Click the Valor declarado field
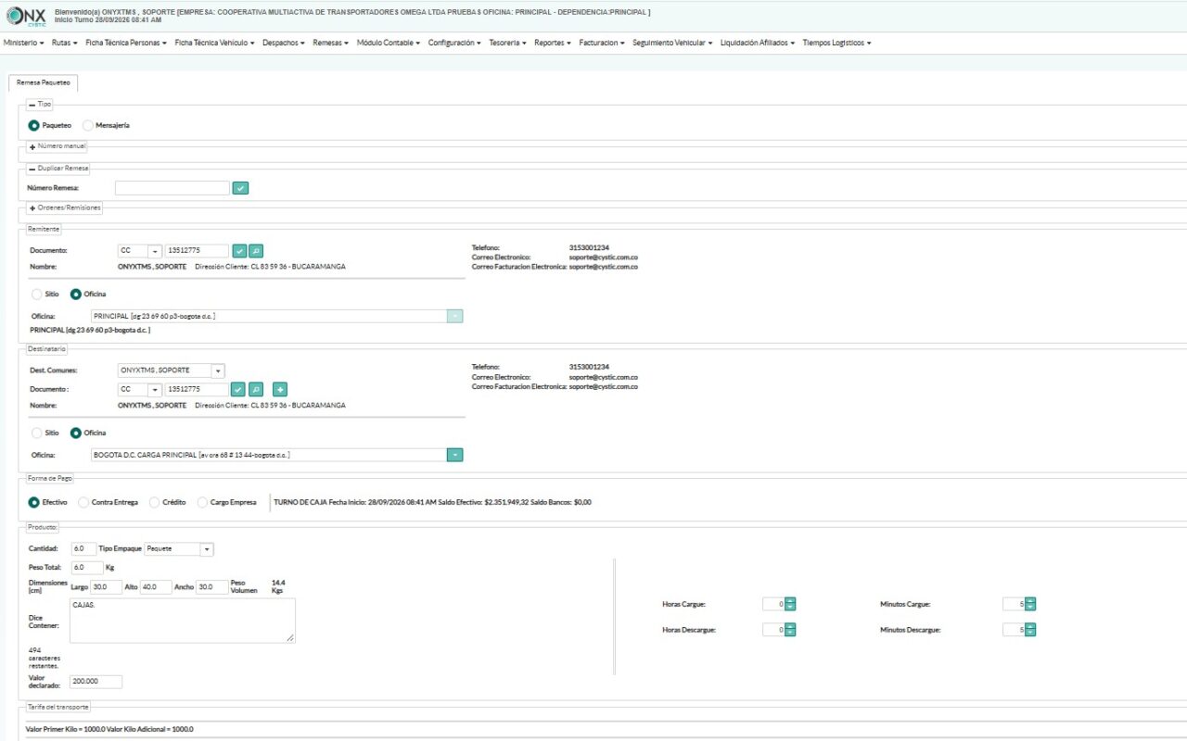The height and width of the screenshot is (741, 1187). pos(96,682)
